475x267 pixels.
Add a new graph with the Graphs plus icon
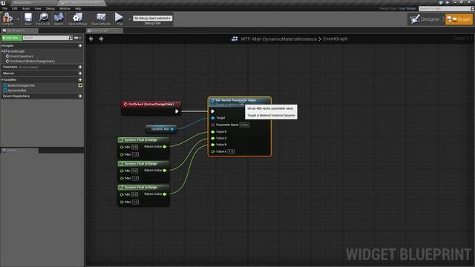pos(80,46)
